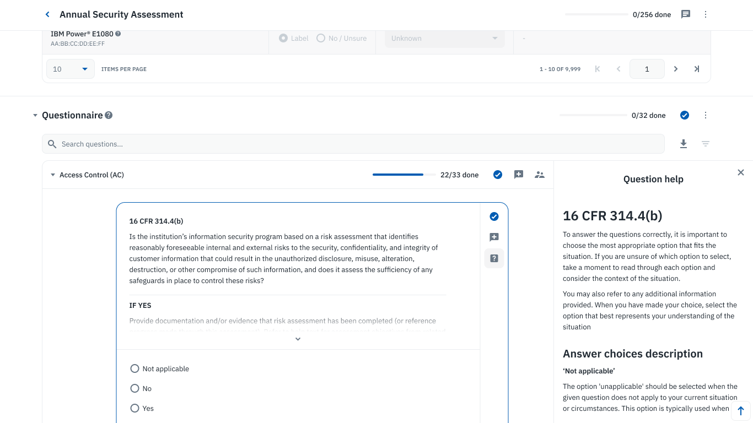The height and width of the screenshot is (423, 753).
Task: Download the questionnaire
Action: (x=684, y=144)
